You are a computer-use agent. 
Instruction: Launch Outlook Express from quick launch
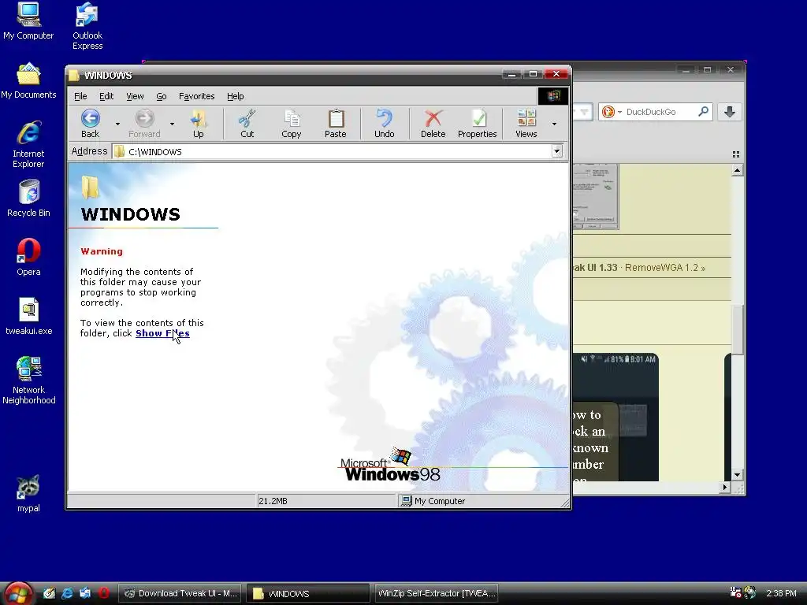(x=85, y=593)
